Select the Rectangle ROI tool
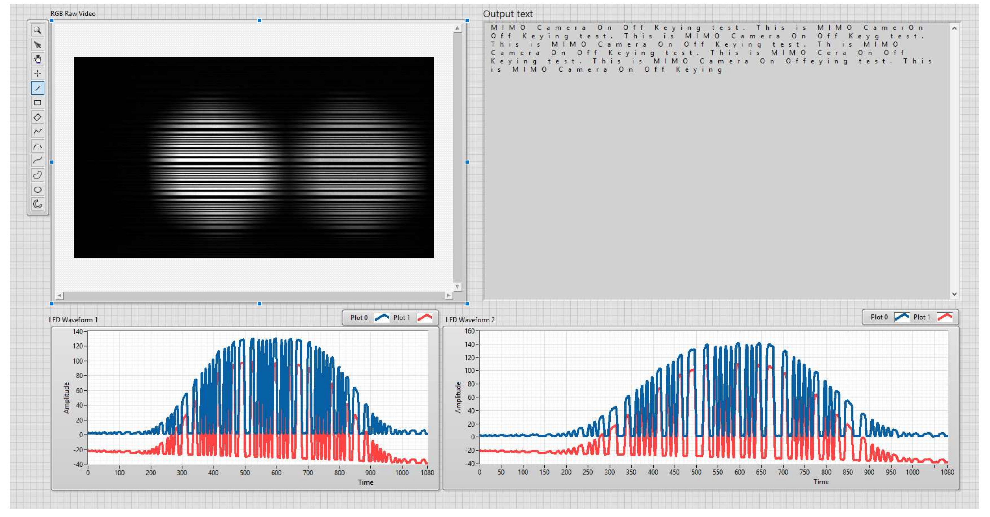Image resolution: width=990 pixels, height=517 pixels. tap(37, 103)
